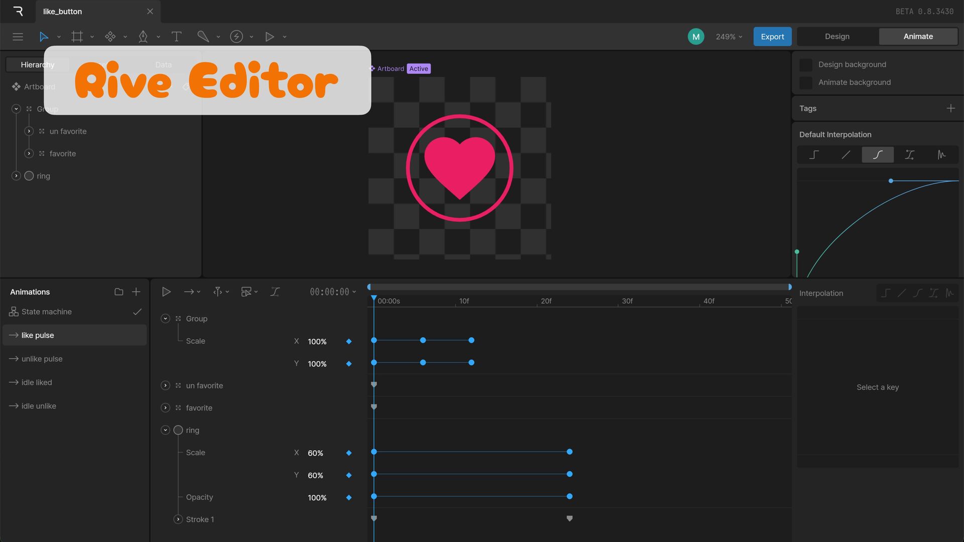Viewport: 964px width, 542px height.
Task: Toggle Design background checkbox
Action: click(x=806, y=65)
